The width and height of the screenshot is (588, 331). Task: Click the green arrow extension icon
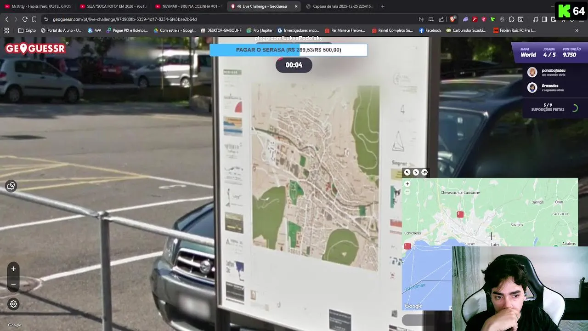(493, 19)
